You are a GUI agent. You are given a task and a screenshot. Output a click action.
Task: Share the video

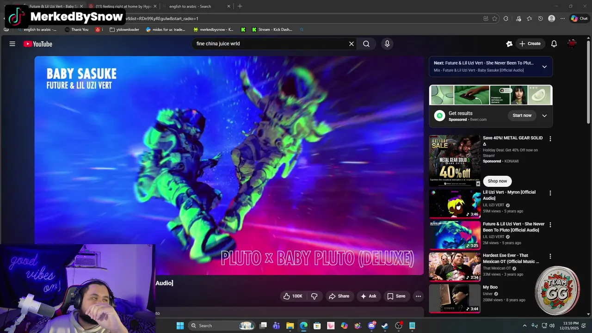pos(339,296)
